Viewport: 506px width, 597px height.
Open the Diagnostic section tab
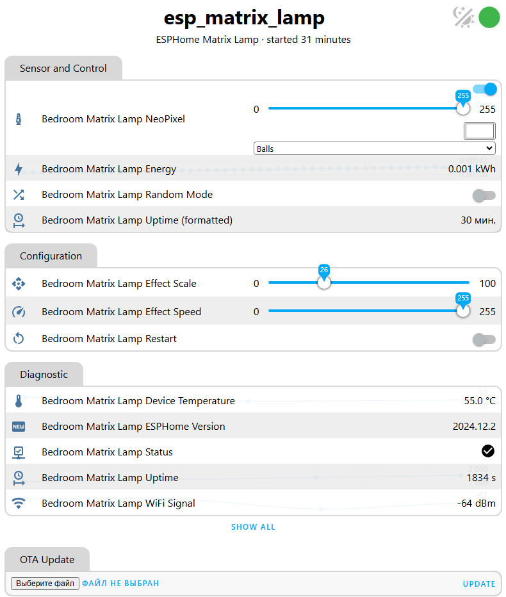pos(44,375)
